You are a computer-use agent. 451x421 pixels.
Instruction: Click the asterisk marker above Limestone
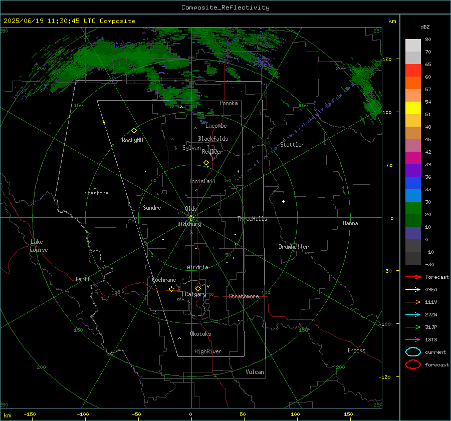pos(95,189)
